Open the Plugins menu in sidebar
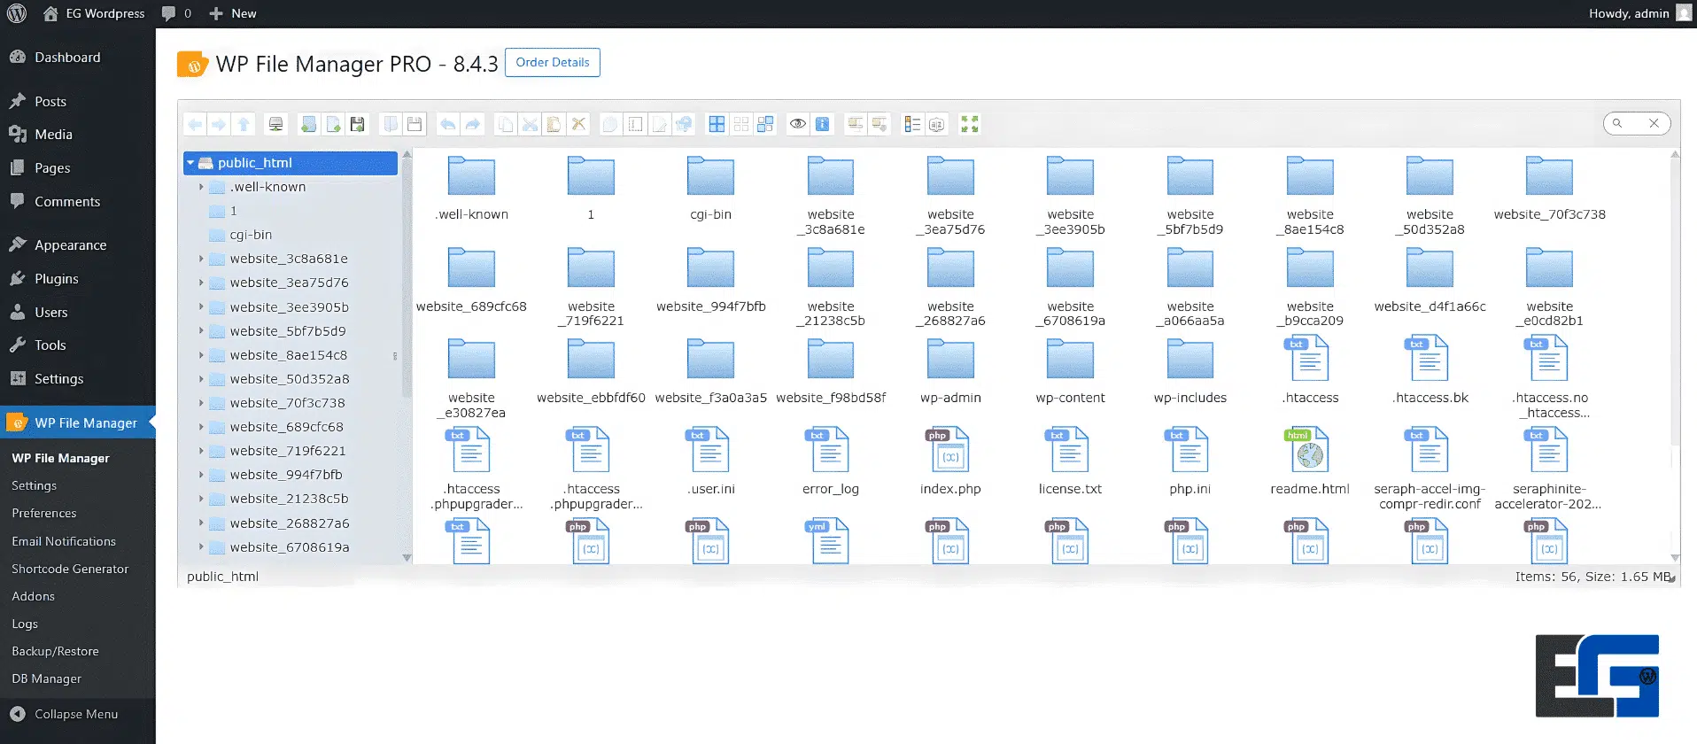This screenshot has height=744, width=1697. pyautogui.click(x=57, y=279)
